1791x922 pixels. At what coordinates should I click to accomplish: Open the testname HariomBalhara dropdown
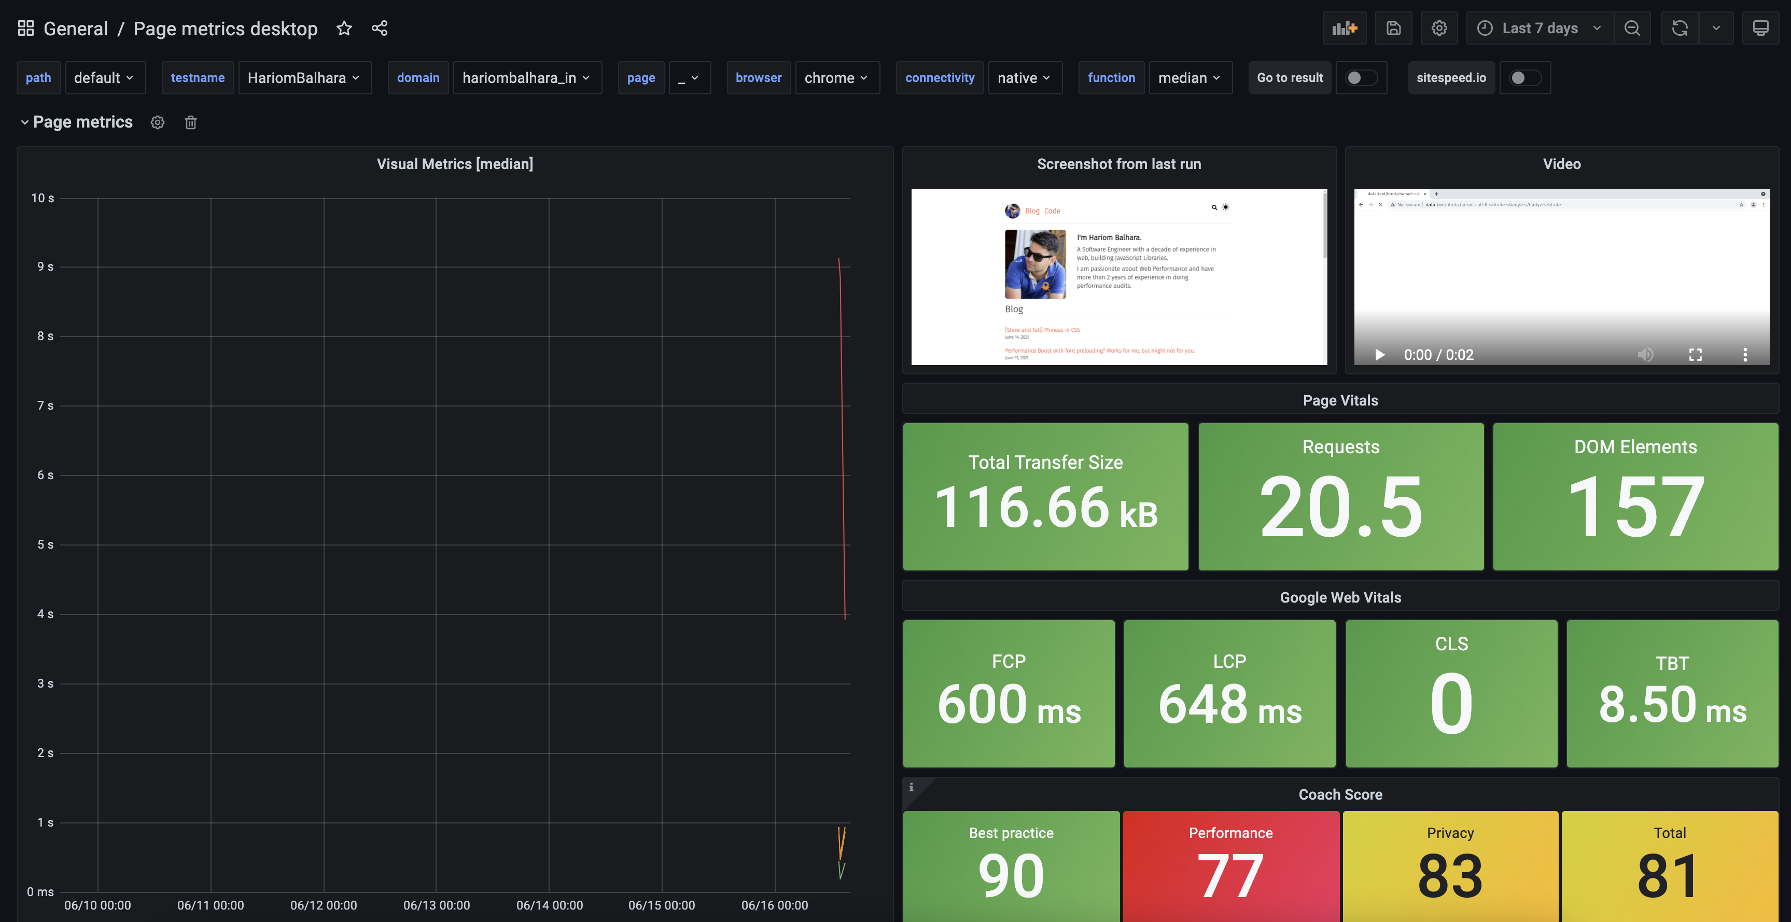[304, 78]
